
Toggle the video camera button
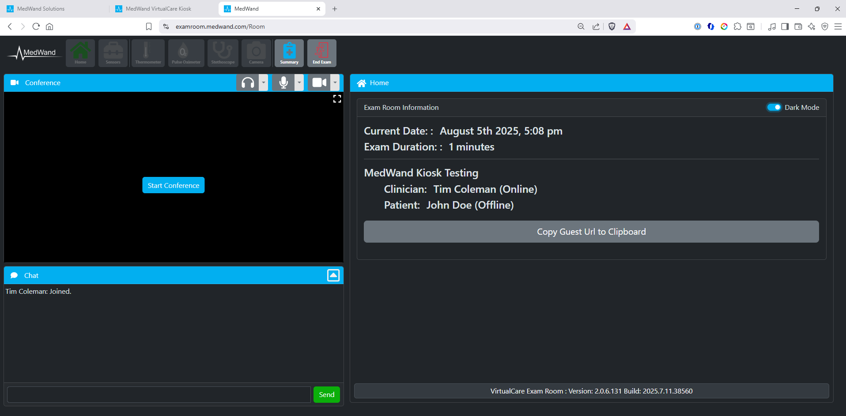[319, 82]
